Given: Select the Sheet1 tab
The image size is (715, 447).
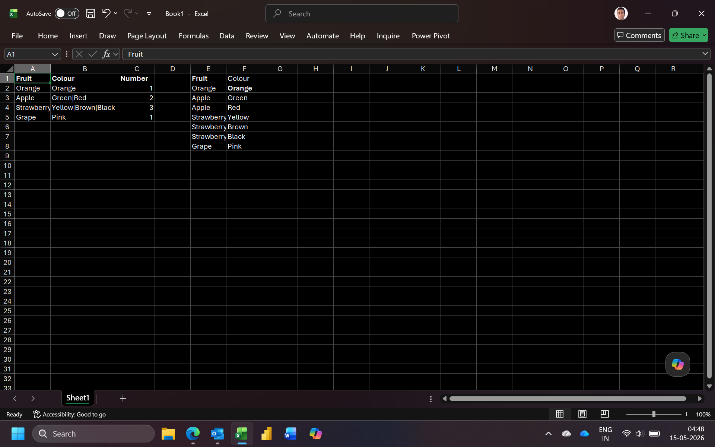Looking at the screenshot, I should (77, 398).
